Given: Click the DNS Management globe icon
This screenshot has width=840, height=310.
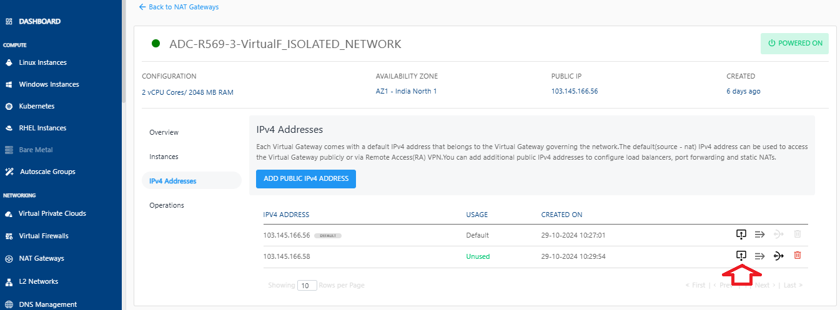Looking at the screenshot, I should (x=9, y=304).
